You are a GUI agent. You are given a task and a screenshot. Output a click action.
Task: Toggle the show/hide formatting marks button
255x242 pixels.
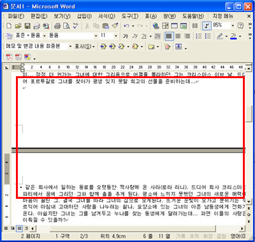click(x=207, y=26)
